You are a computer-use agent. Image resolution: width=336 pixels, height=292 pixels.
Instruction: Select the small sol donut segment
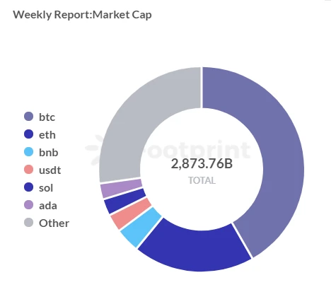tap(124, 201)
